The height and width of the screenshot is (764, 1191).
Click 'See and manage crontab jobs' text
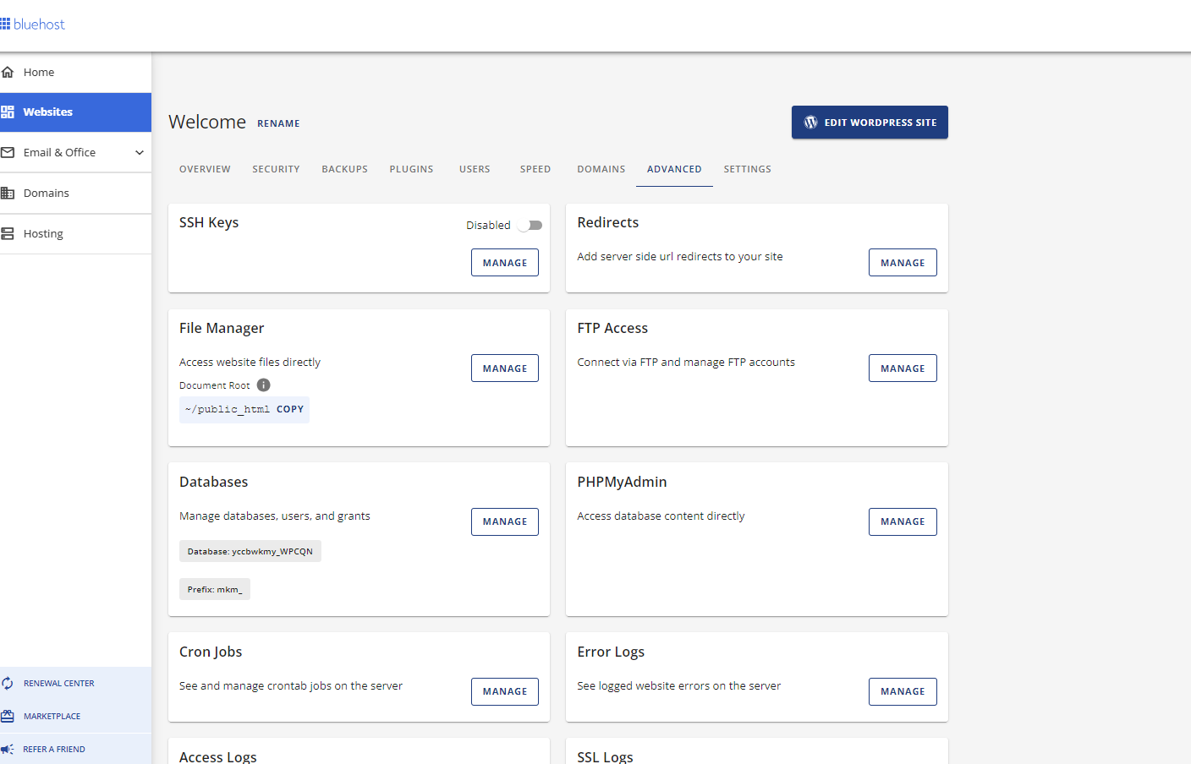tap(291, 685)
